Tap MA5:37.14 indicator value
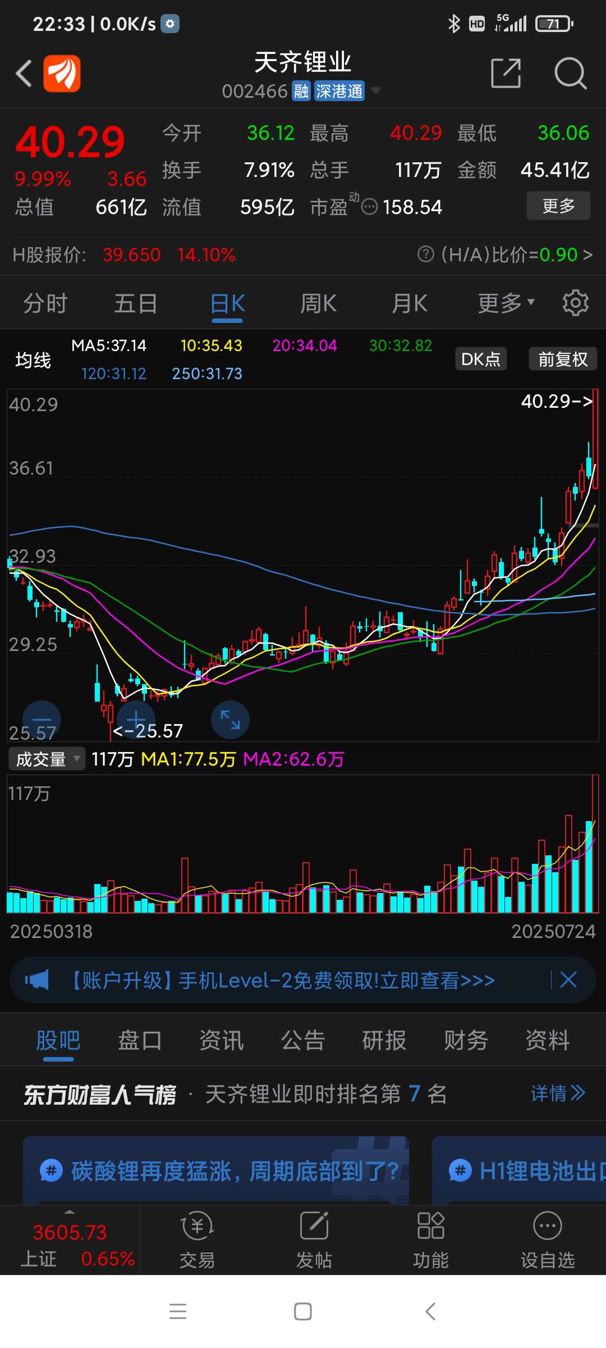The height and width of the screenshot is (1348, 606). [109, 345]
